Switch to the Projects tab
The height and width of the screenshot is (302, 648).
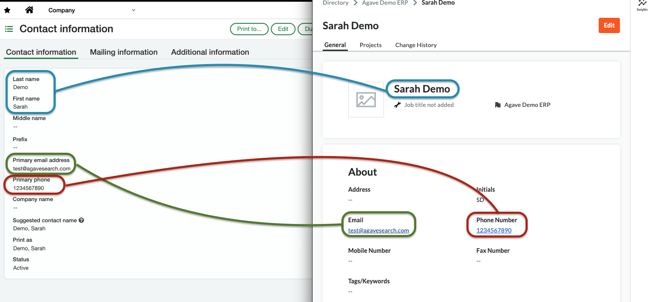coord(370,45)
